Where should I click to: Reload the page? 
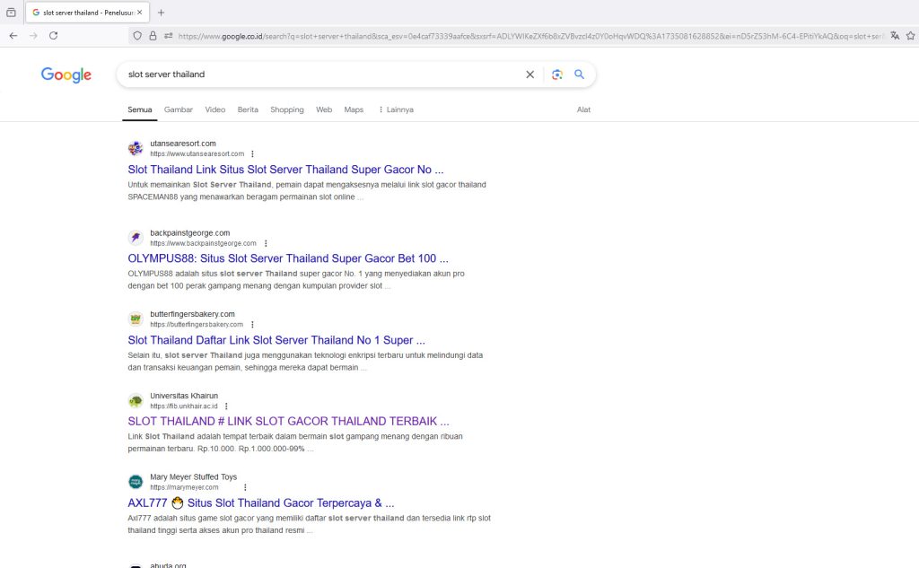click(53, 36)
